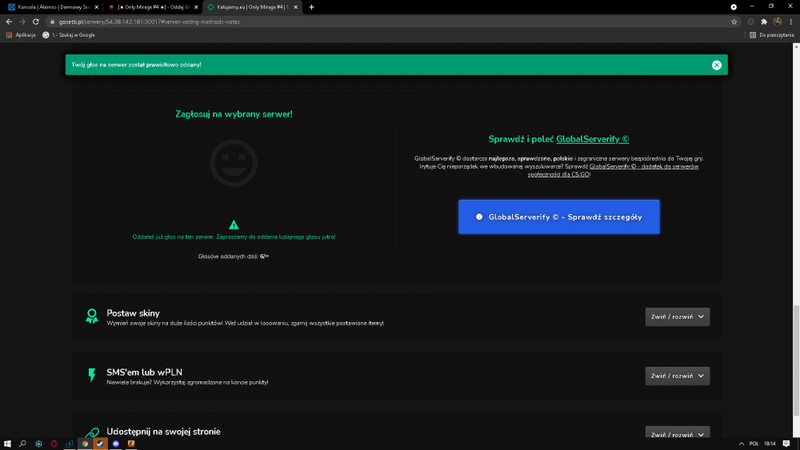The height and width of the screenshot is (450, 800).
Task: Select the Oddałeś już głos na ten serwer message
Action: pyautogui.click(x=234, y=237)
